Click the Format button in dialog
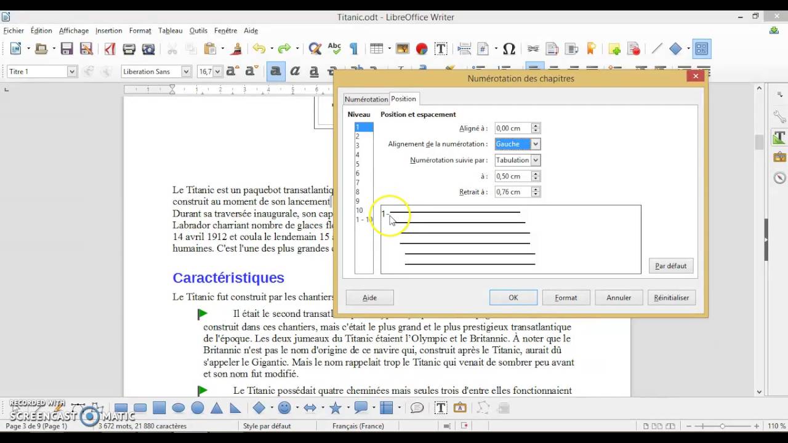 [566, 298]
